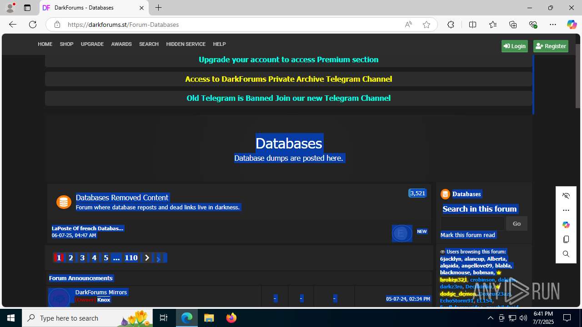Screen dimensions: 582x327
Task: Open Browser essentials heart icon
Action: [533, 25]
